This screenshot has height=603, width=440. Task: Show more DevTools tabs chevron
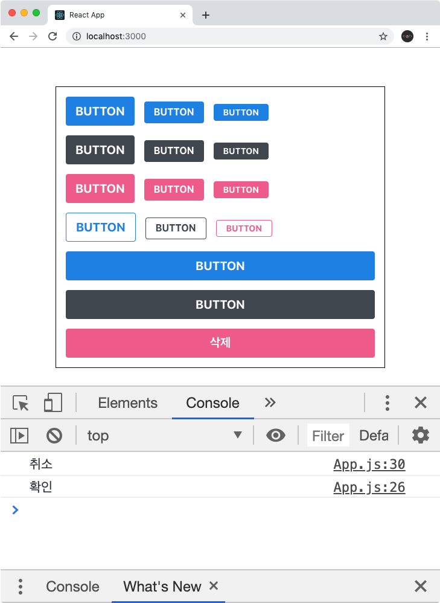point(270,402)
